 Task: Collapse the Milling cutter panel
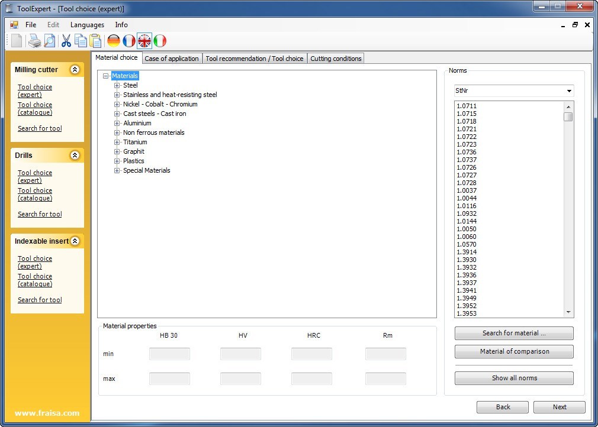tap(75, 69)
